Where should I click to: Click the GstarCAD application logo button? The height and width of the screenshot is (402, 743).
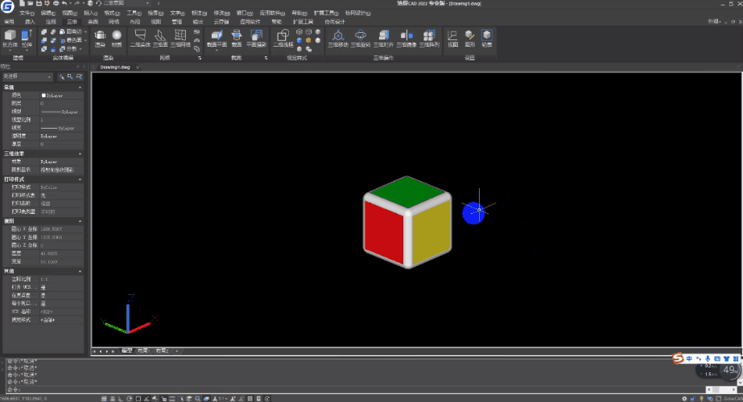(7, 6)
